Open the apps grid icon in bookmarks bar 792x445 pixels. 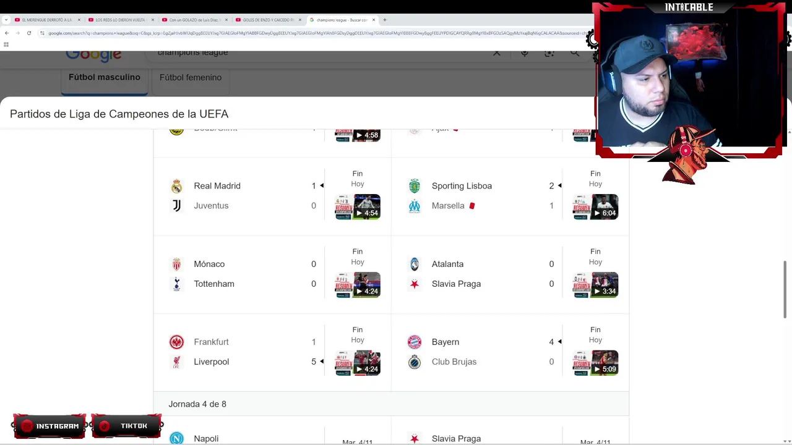tap(6, 44)
